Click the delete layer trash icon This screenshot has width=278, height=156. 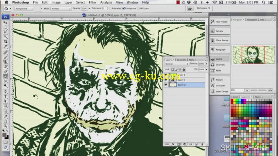tap(202, 144)
